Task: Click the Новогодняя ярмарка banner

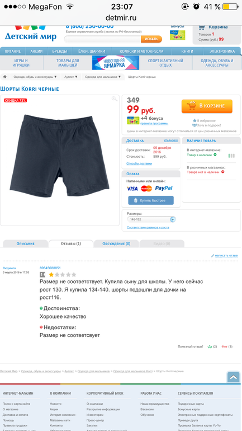Action: point(116,63)
